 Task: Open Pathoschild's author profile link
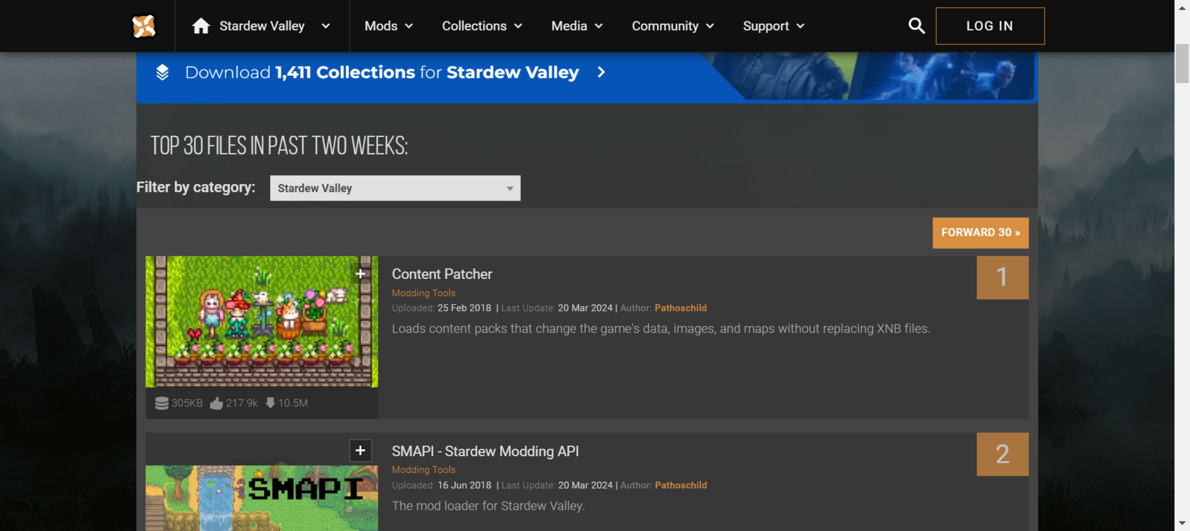pyautogui.click(x=681, y=308)
